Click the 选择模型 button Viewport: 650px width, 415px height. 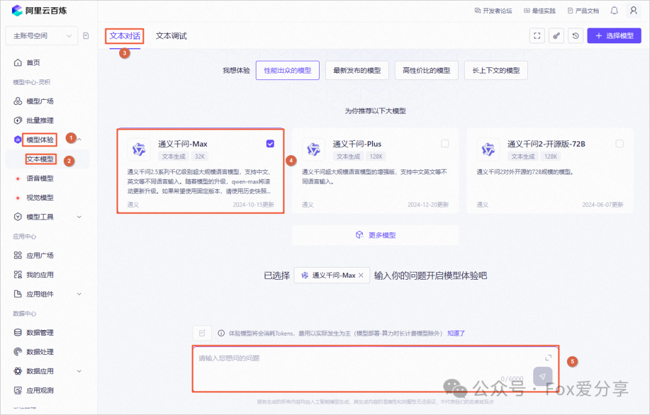[x=614, y=35]
